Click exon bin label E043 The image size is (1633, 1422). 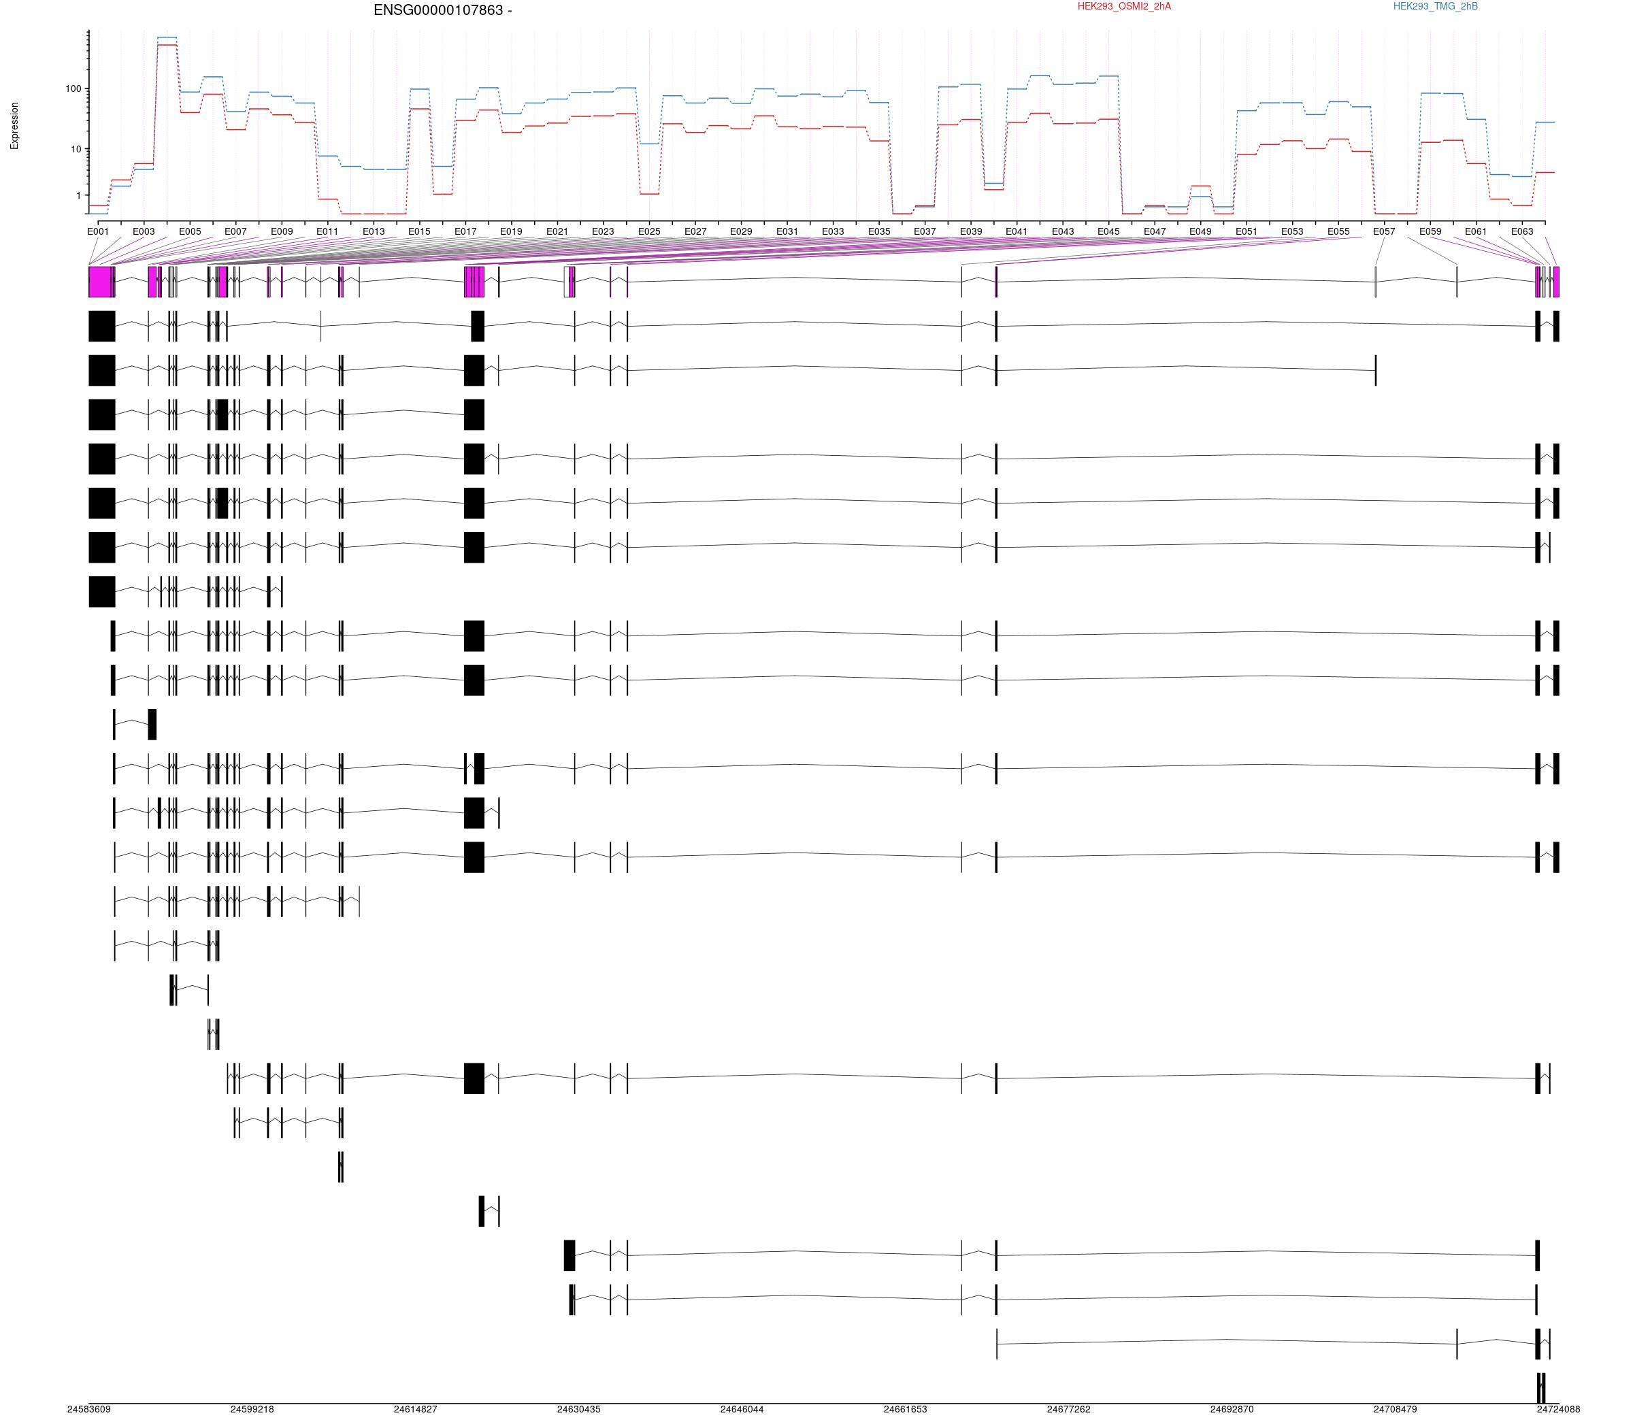pos(1063,232)
